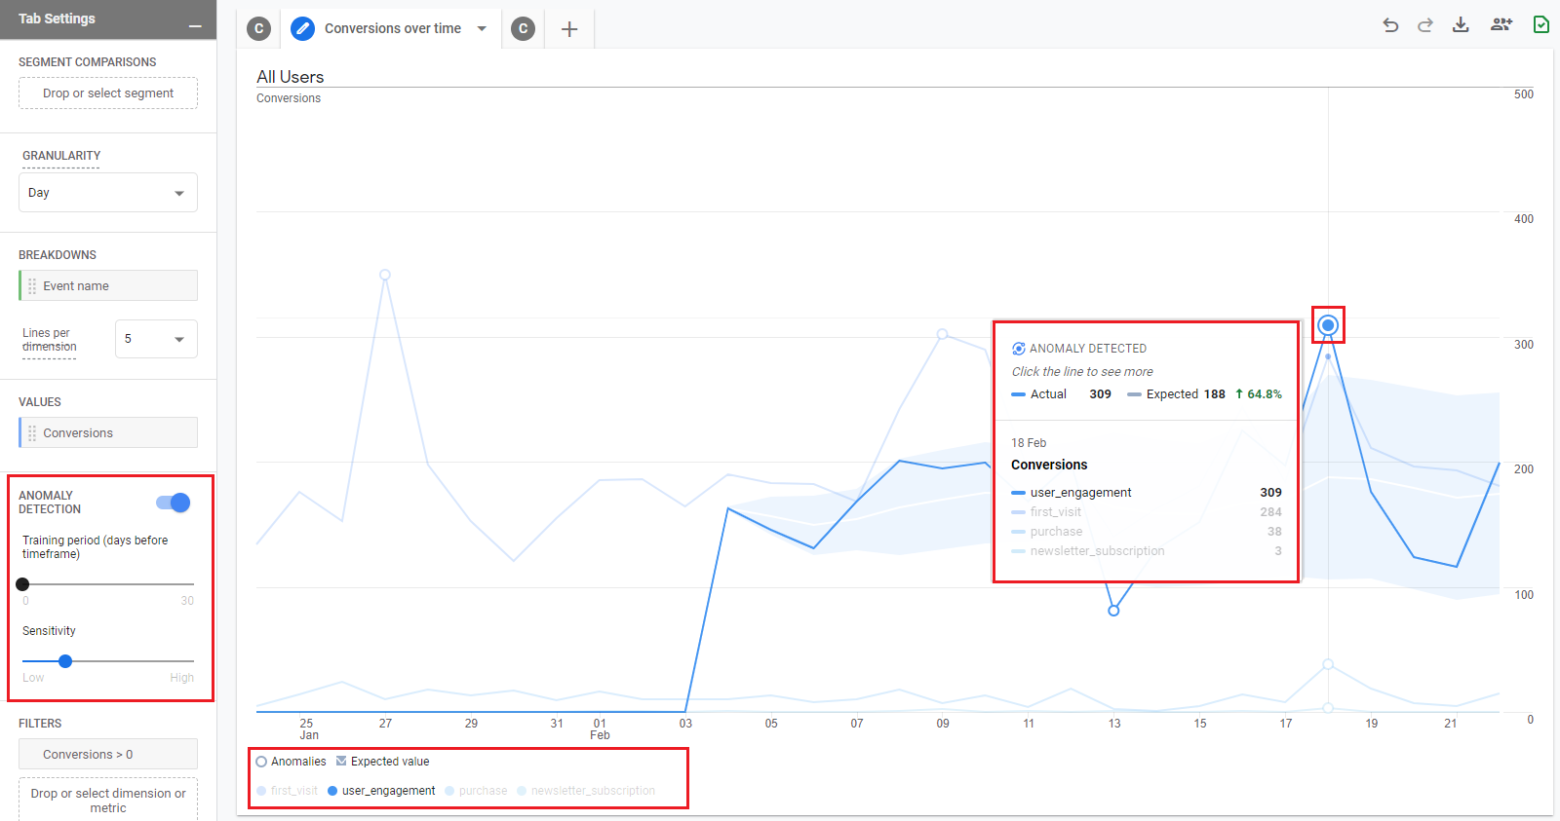Toggle the Expected value legend checkbox

pos(341,761)
